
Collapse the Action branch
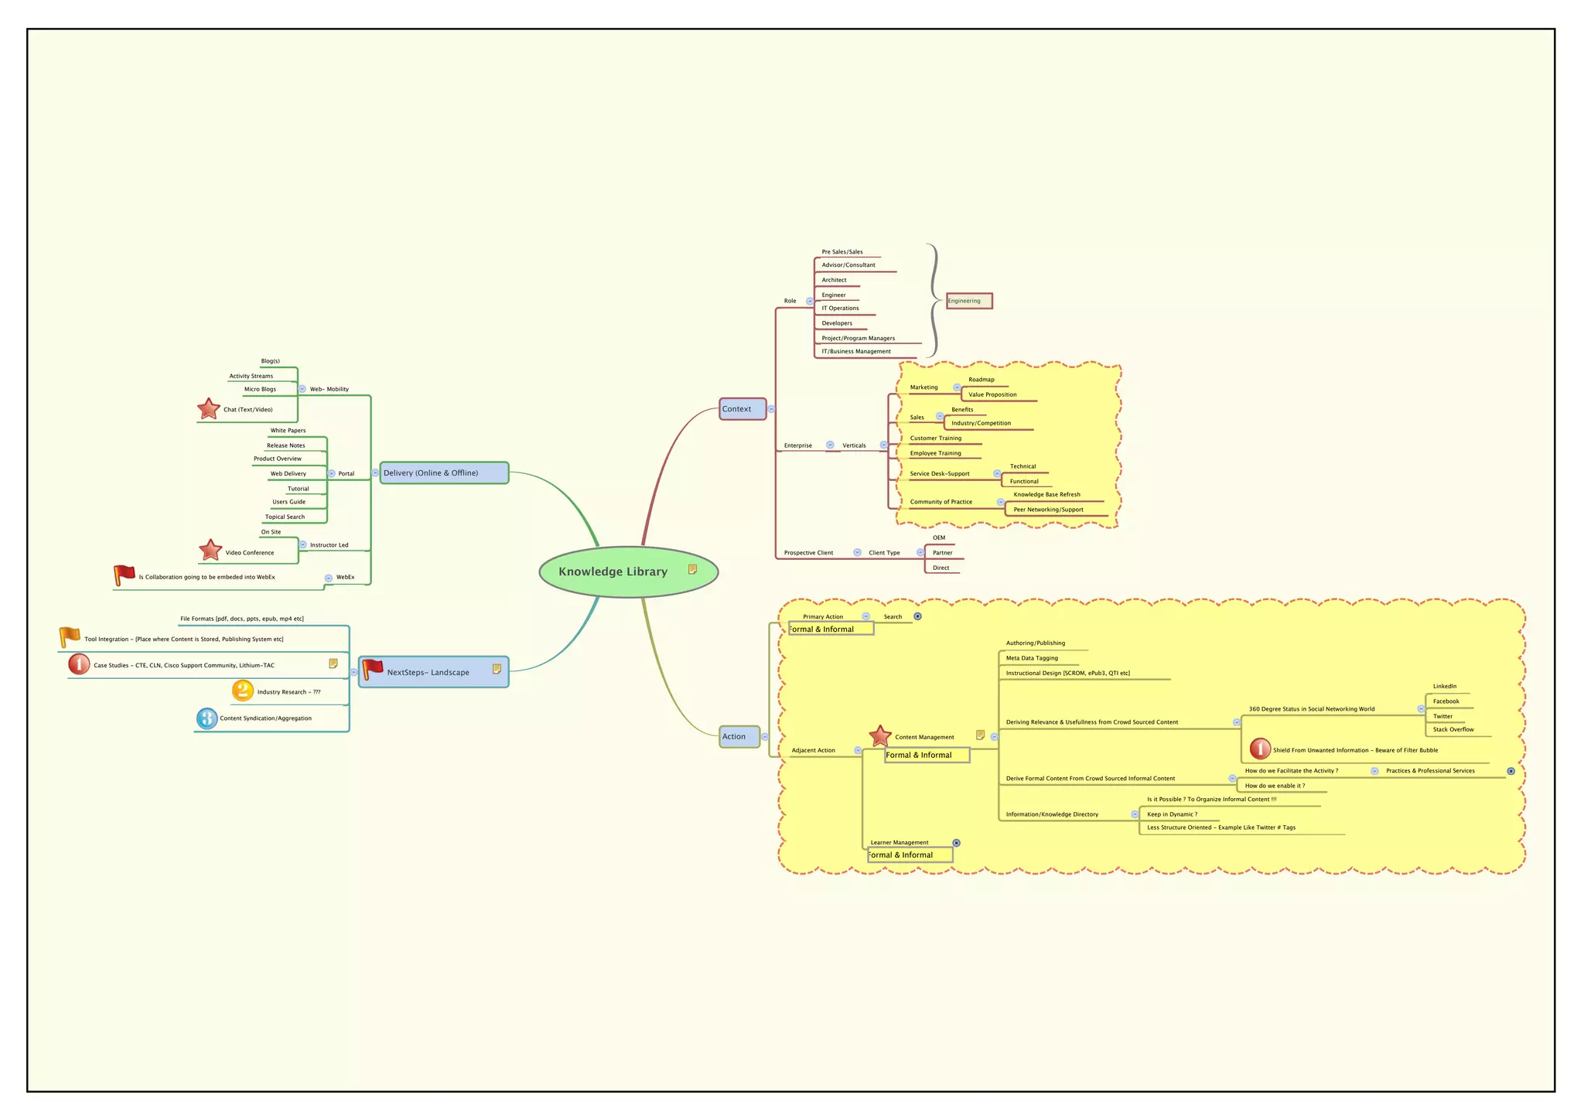tap(765, 737)
